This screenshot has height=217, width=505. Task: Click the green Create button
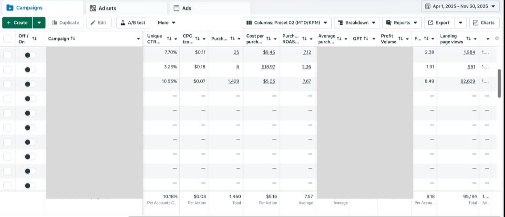point(17,23)
